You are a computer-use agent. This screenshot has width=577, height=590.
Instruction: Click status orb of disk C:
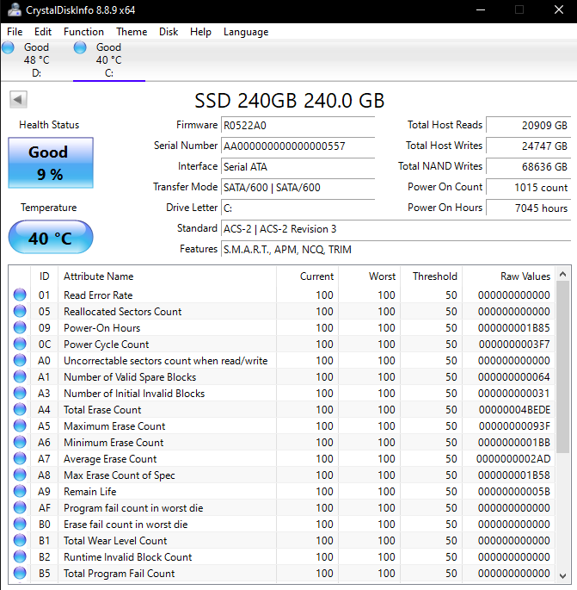(80, 47)
